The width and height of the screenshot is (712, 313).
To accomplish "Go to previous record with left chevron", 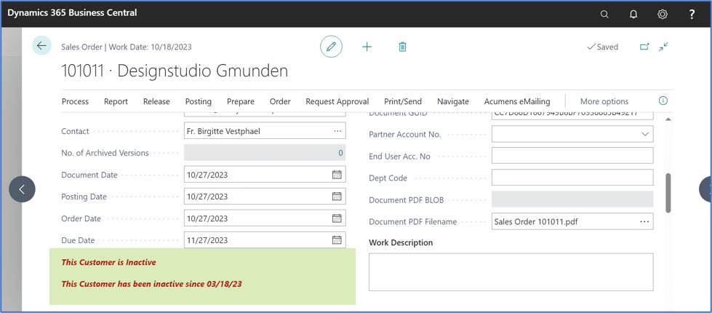I will pyautogui.click(x=22, y=189).
